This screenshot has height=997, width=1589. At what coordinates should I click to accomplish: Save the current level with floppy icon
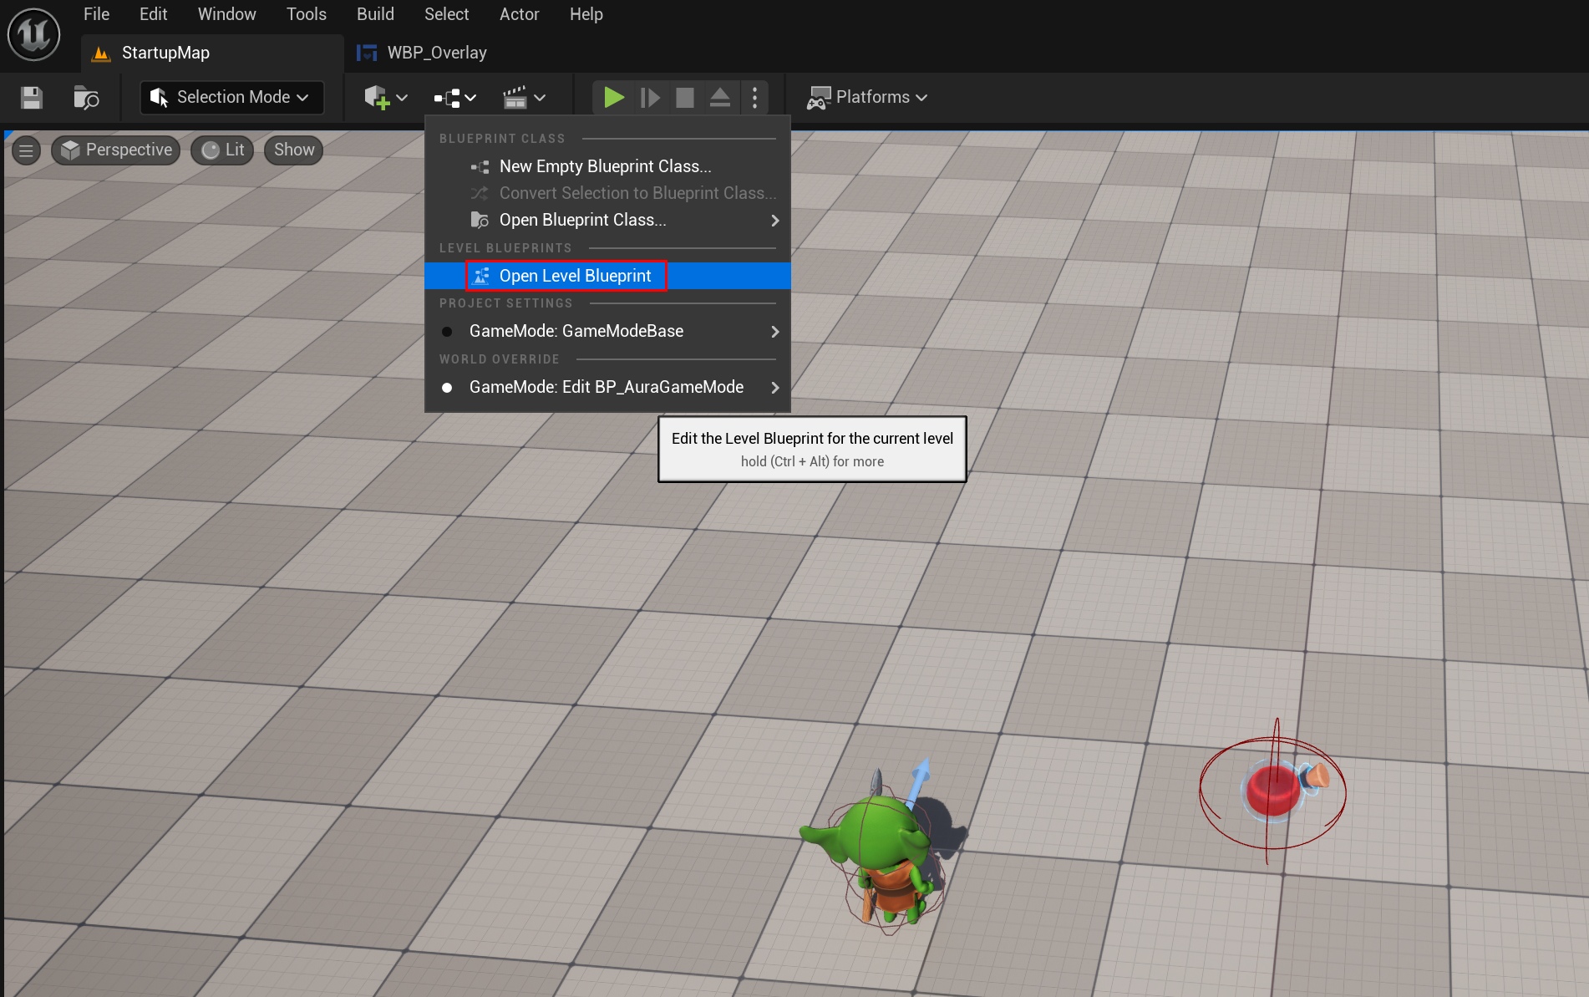tap(32, 98)
